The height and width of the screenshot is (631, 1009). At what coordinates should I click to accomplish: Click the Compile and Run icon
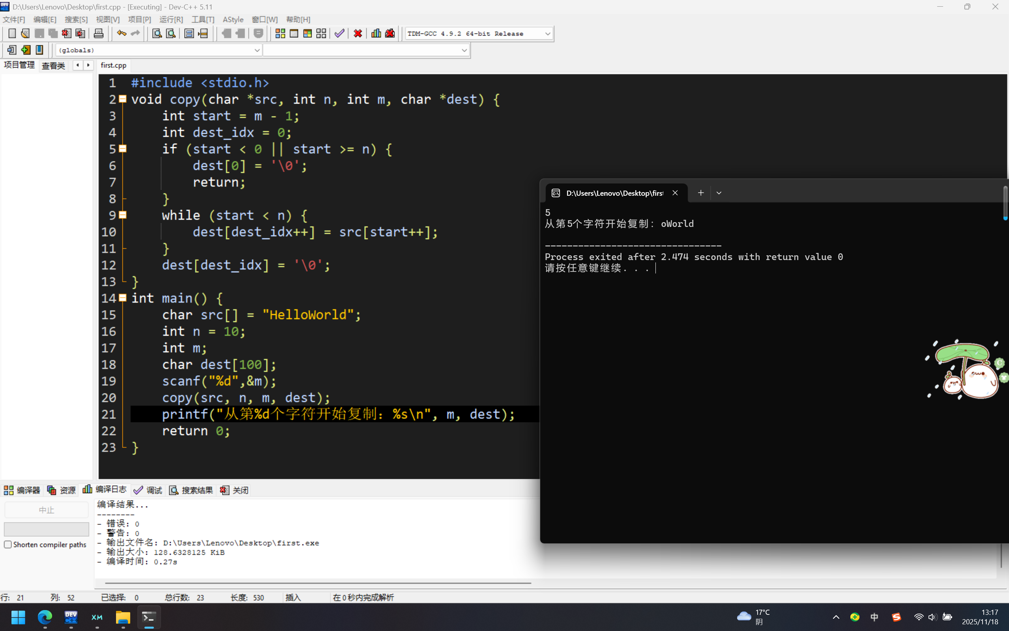point(307,34)
